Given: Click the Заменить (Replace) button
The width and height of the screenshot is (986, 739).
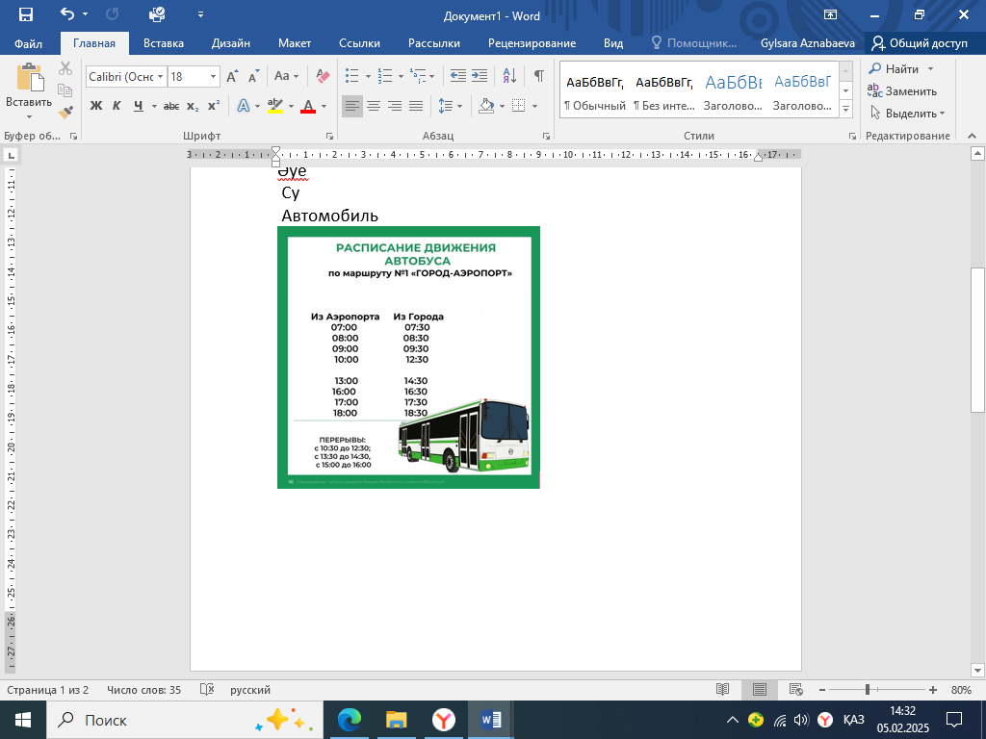Looking at the screenshot, I should pyautogui.click(x=902, y=91).
